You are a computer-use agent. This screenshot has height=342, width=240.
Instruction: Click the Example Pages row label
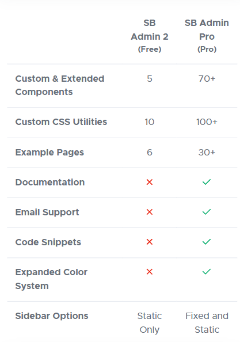coord(49,152)
